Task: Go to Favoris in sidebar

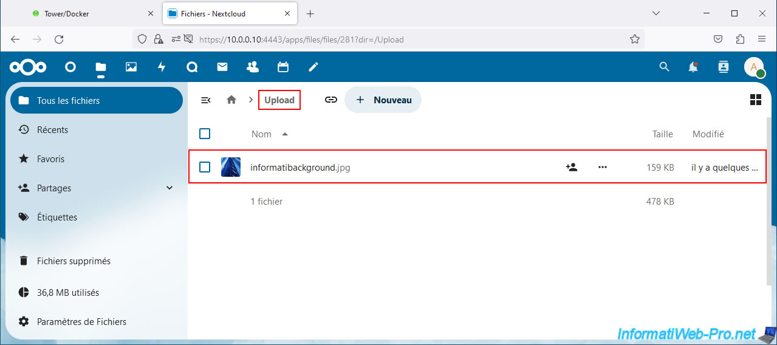Action: 50,159
